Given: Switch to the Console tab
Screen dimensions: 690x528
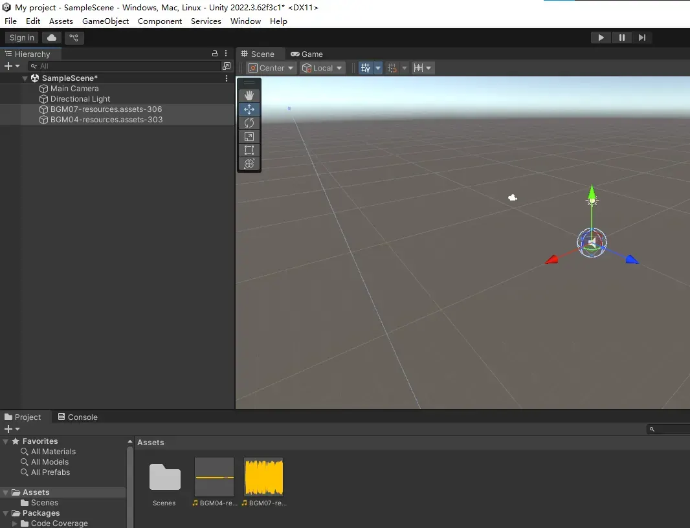Looking at the screenshot, I should click(78, 417).
